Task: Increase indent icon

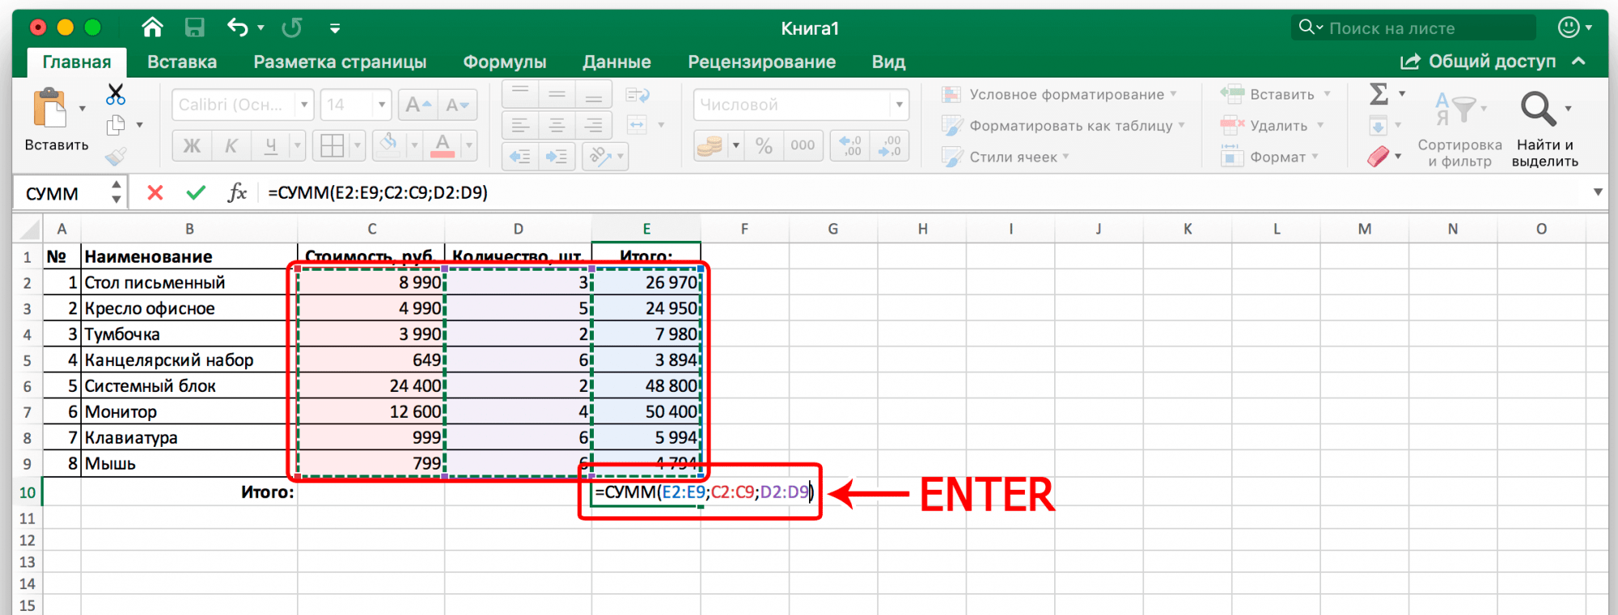Action: tap(557, 156)
